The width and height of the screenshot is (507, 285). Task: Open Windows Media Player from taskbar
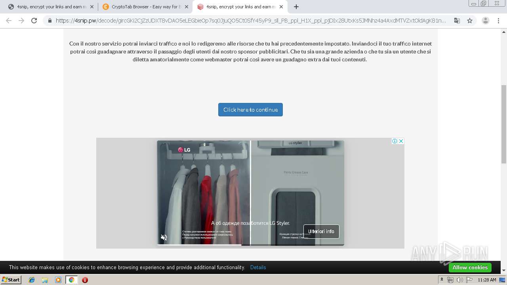58,280
